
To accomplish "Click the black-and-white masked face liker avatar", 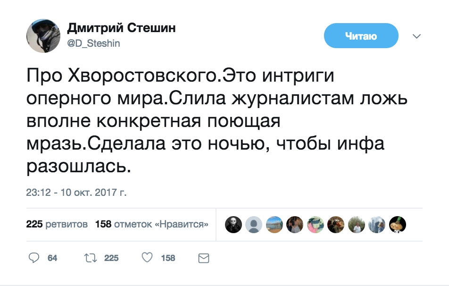I will click(x=234, y=225).
